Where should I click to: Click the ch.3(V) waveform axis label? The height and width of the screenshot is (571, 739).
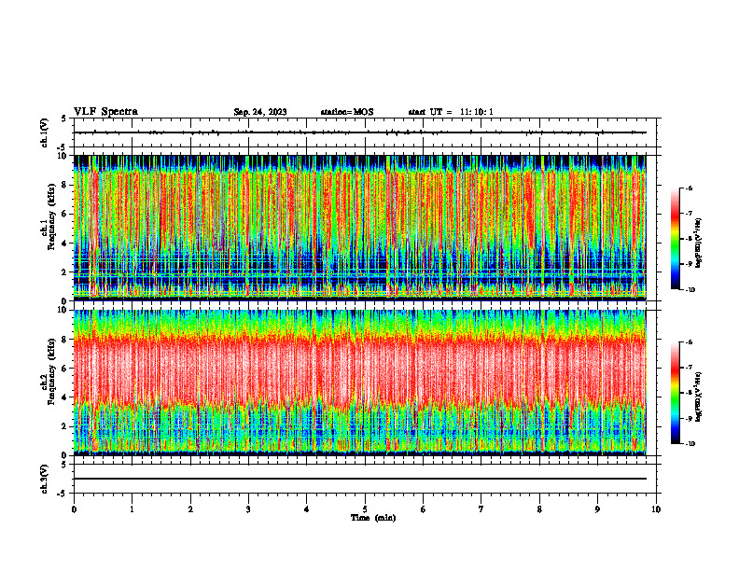45,479
